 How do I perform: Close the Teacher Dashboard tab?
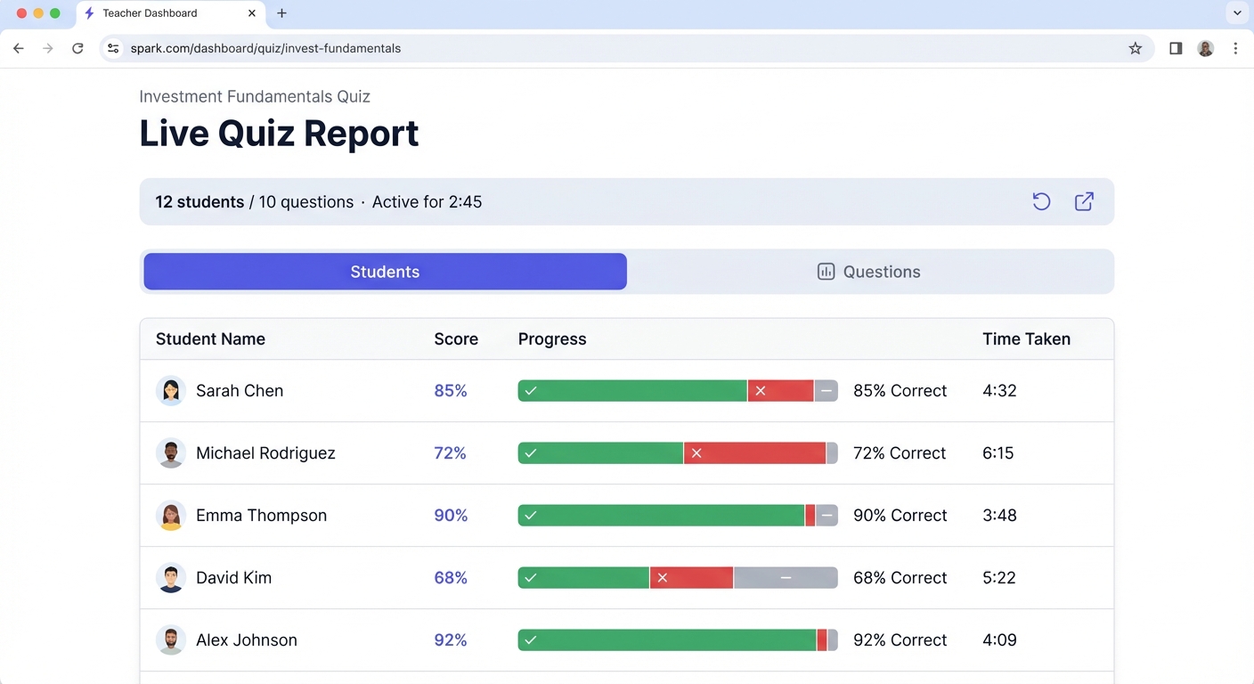click(x=252, y=13)
